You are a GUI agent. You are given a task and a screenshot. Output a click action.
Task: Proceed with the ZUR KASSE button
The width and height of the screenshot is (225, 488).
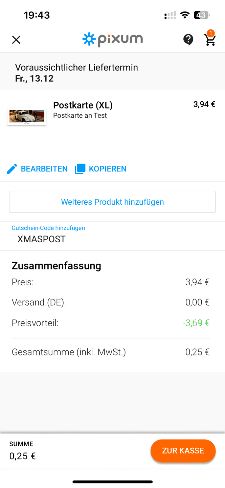183,451
